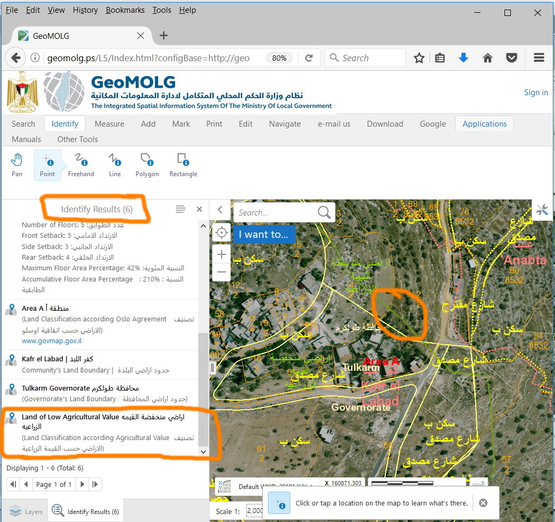Click the Pocket icon in browser toolbar
The width and height of the screenshot is (555, 522).
[x=511, y=57]
